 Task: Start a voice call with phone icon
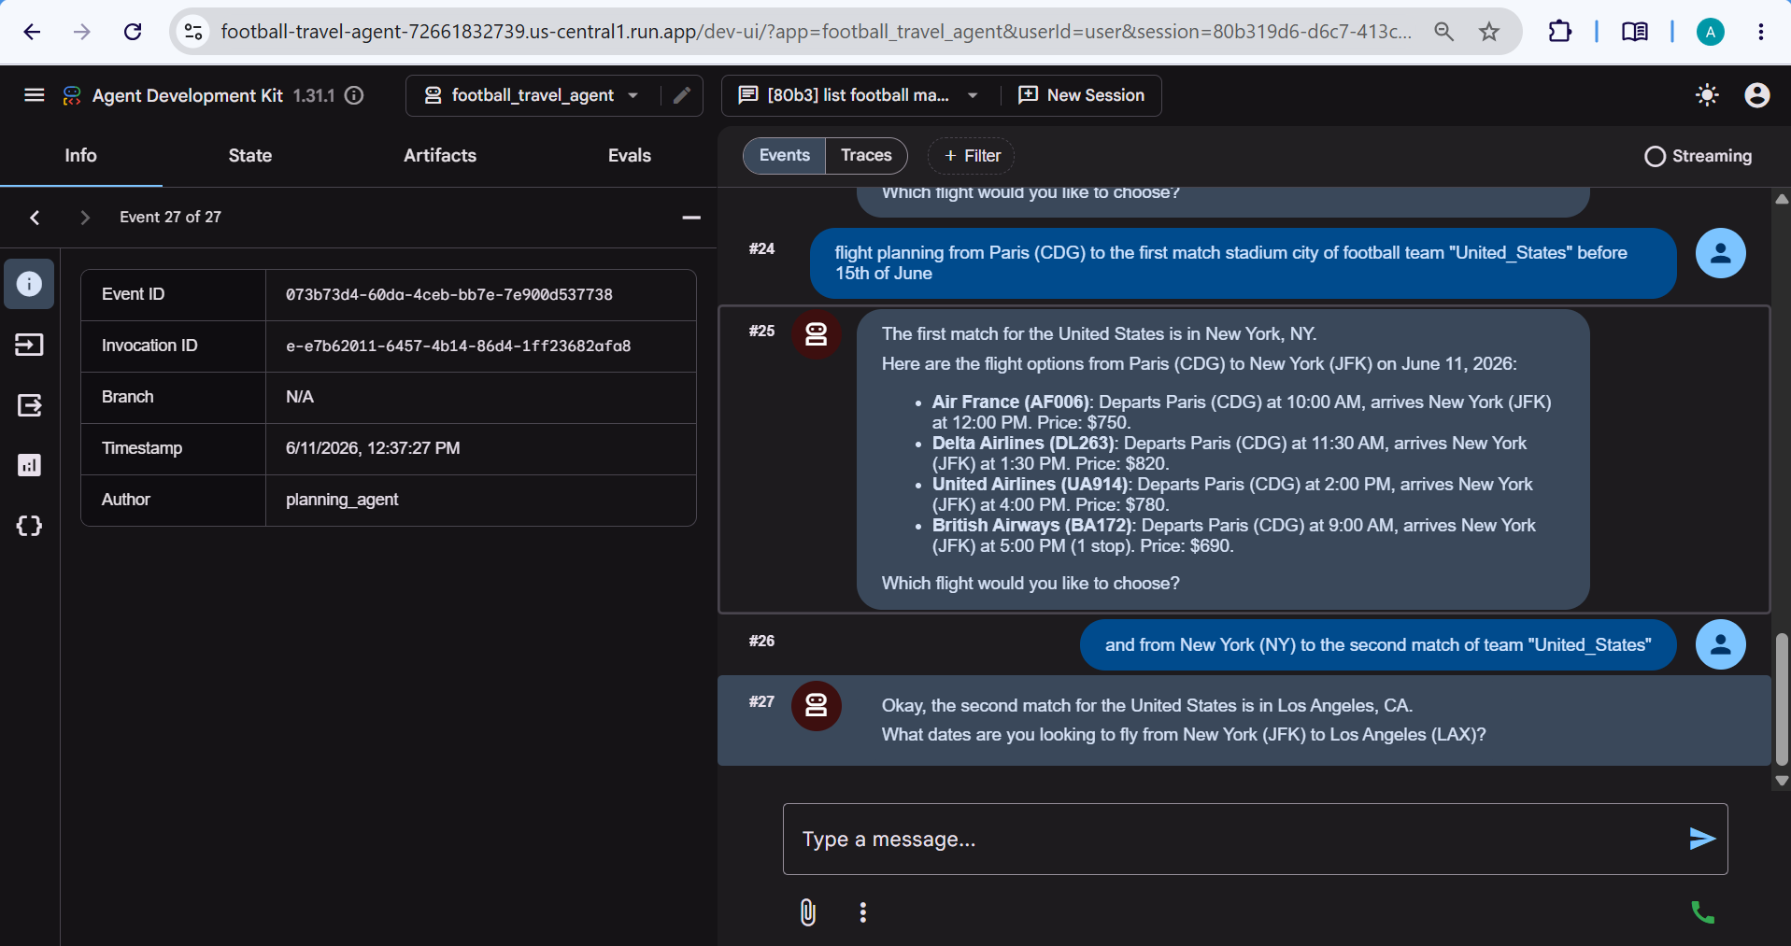coord(1702,912)
